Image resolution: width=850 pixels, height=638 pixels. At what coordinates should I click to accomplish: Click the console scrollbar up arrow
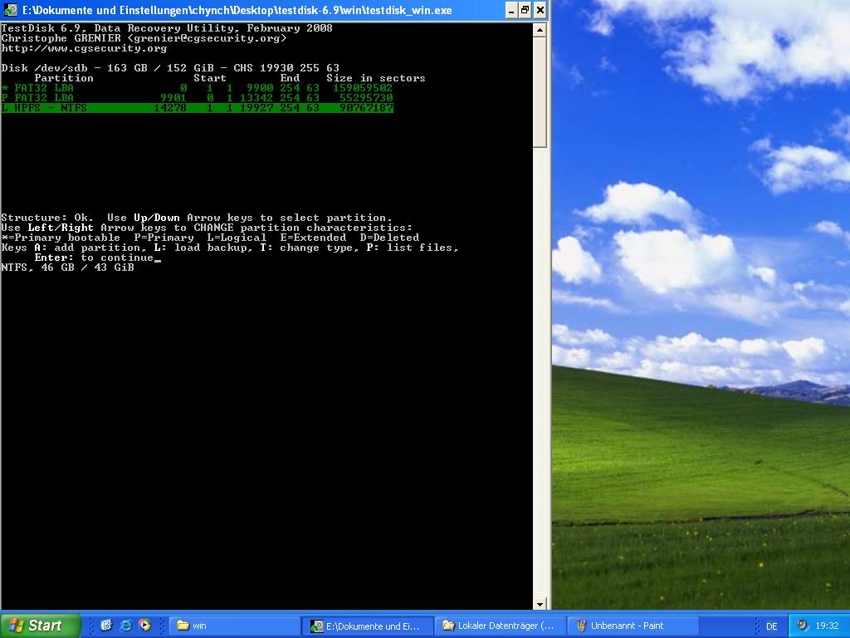pyautogui.click(x=540, y=30)
